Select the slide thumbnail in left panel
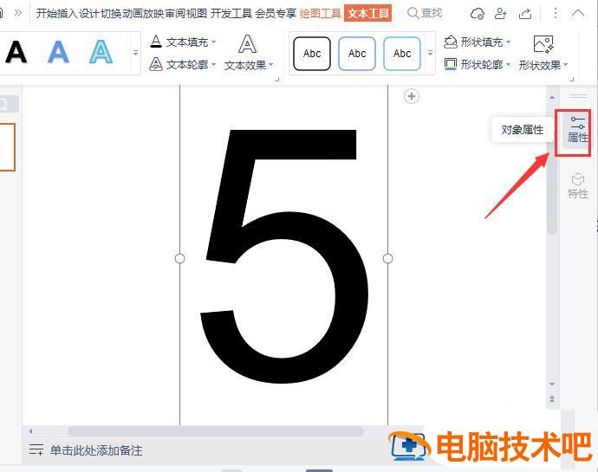The width and height of the screenshot is (598, 472). pos(7,146)
